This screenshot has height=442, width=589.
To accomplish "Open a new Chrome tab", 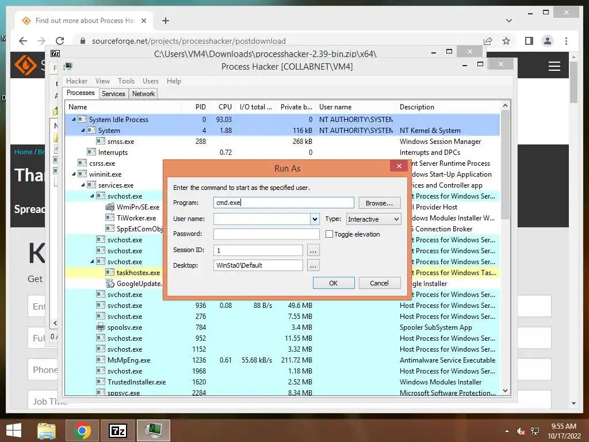I will click(165, 21).
